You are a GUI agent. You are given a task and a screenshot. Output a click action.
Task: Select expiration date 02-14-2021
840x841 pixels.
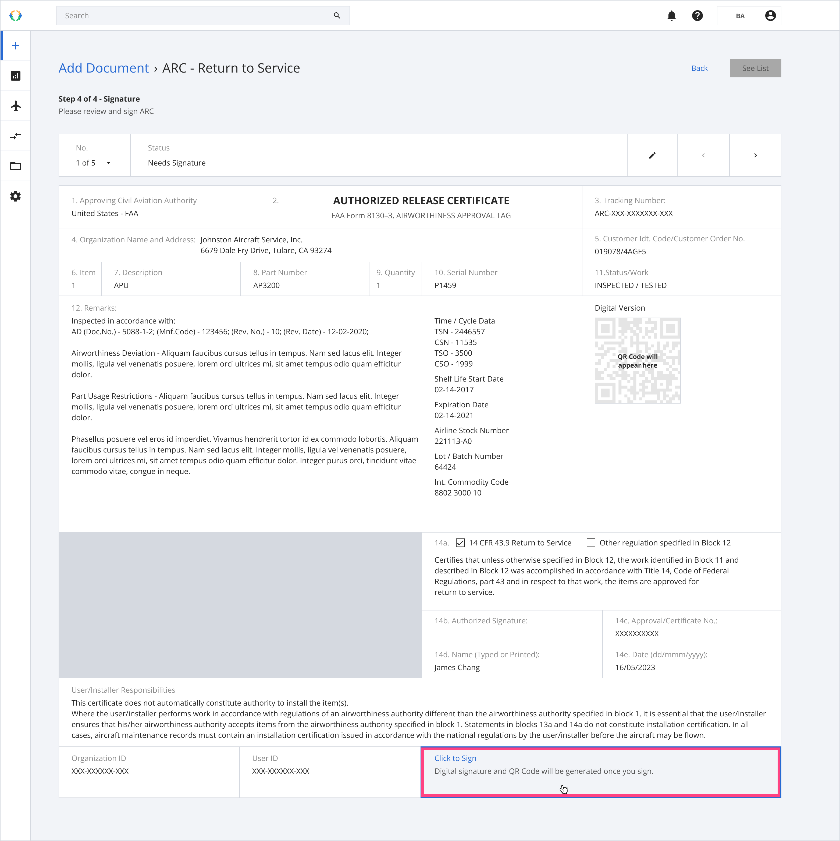point(454,416)
